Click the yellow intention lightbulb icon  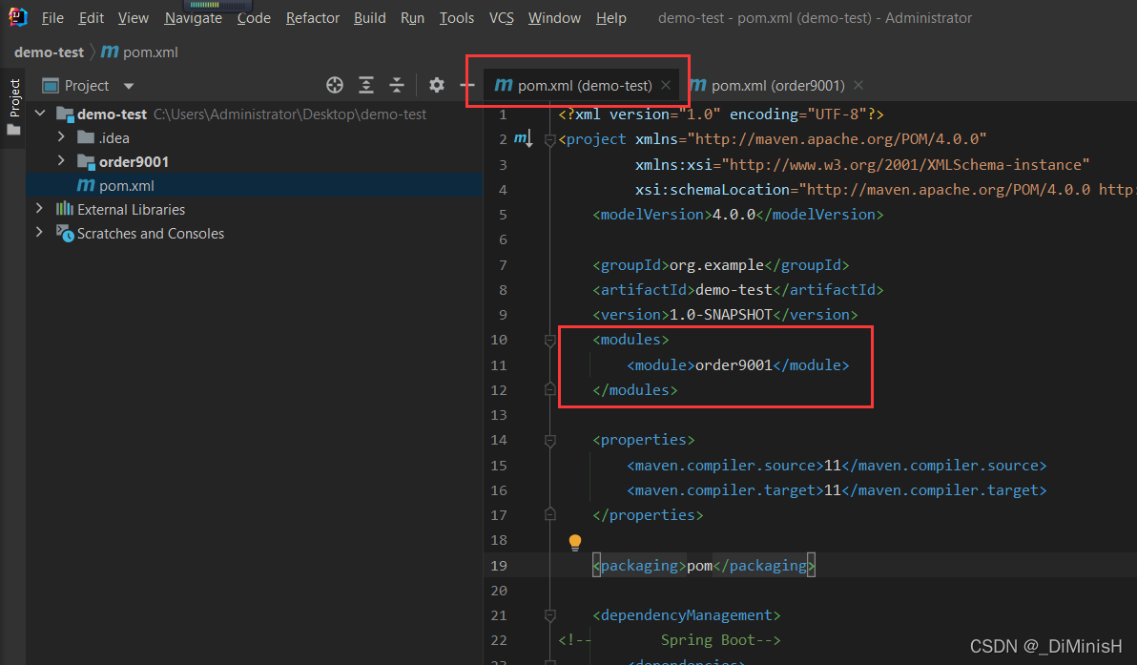(x=575, y=542)
